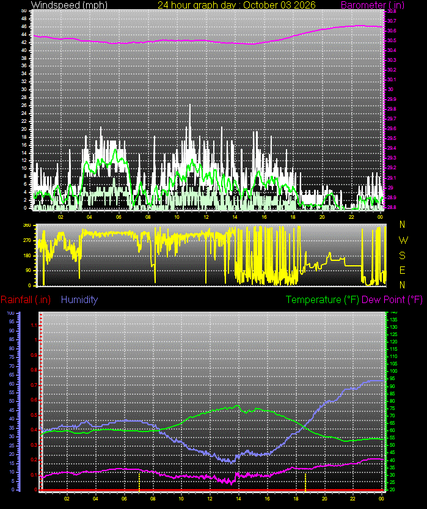The width and height of the screenshot is (427, 509).
Task: Click the magenta "Dew Point (°F)" legend label
Action: point(392,299)
